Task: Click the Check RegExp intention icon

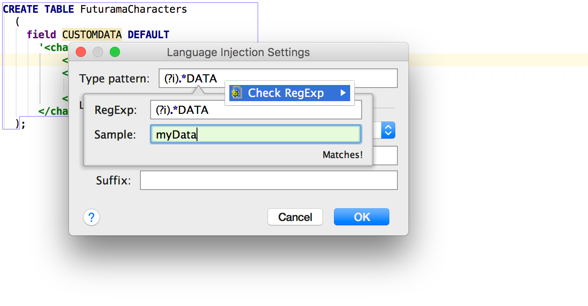Action: coord(237,93)
